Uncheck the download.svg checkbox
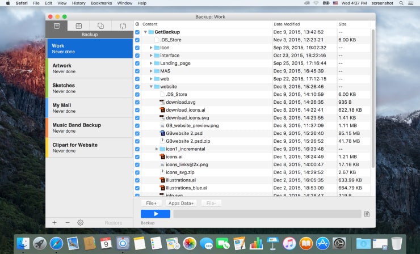The height and width of the screenshot is (254, 420). 137,102
